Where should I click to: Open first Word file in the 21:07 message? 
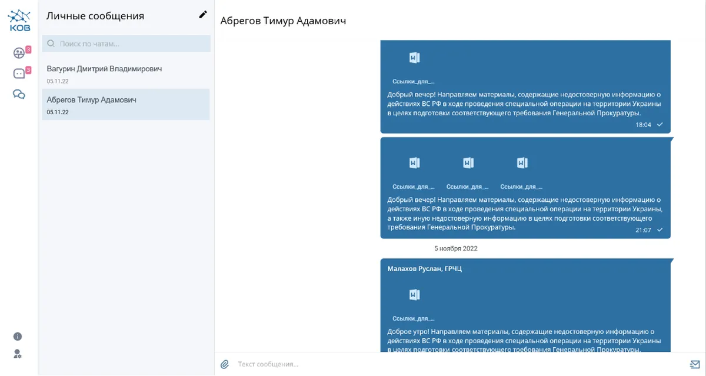(414, 163)
